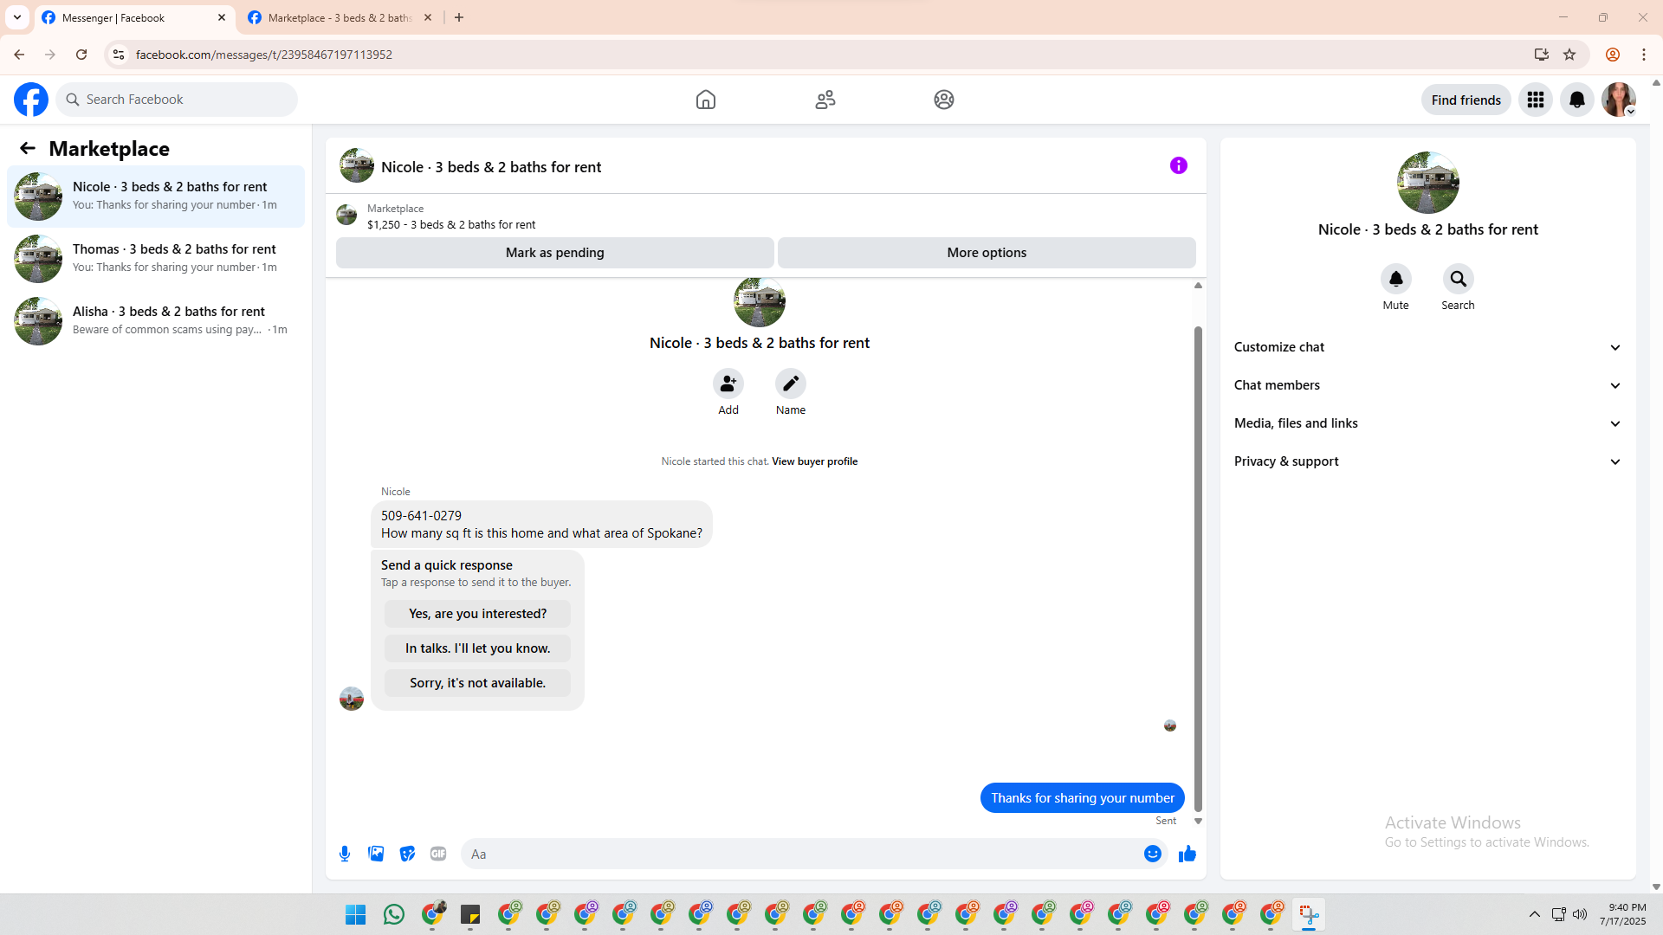Show hidden system tray icons

click(x=1535, y=914)
